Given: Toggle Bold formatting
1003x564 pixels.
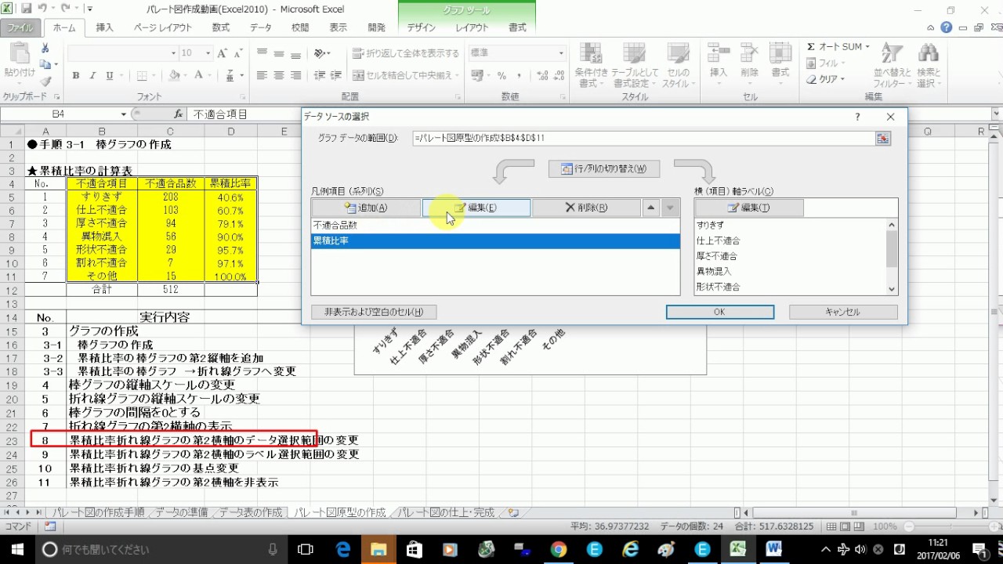Looking at the screenshot, I should point(76,76).
